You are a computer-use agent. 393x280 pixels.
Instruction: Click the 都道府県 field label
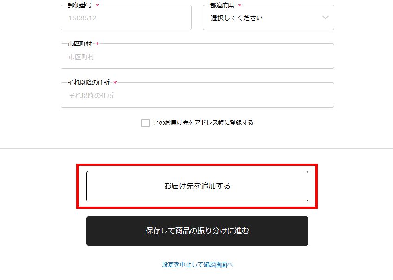pos(222,5)
